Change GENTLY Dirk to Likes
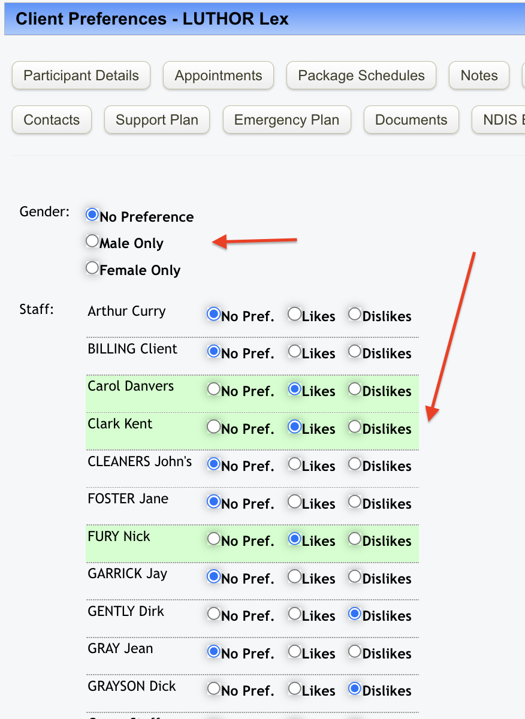This screenshot has width=525, height=719. 294,614
